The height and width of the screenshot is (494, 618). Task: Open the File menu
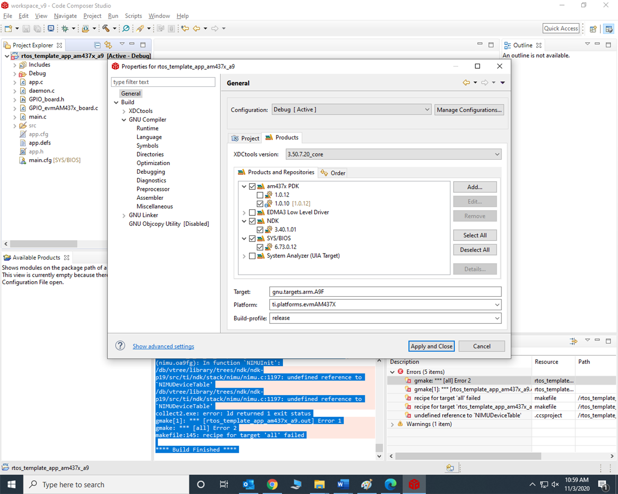point(8,16)
